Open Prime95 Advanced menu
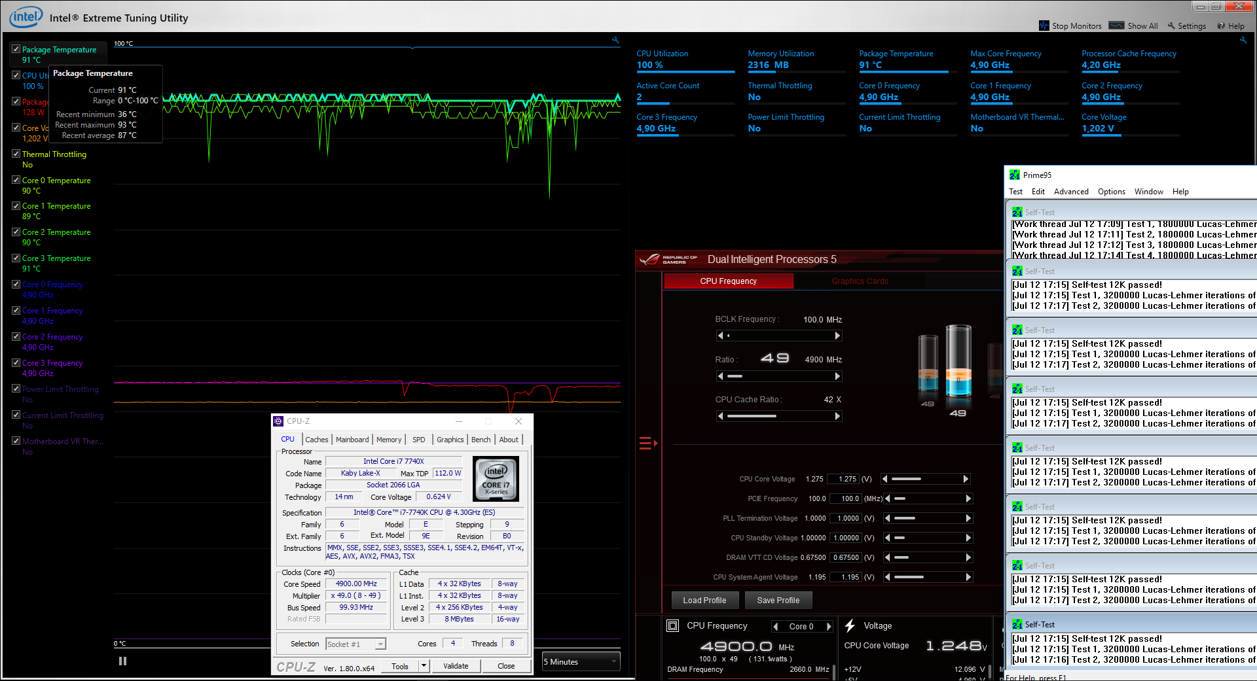The height and width of the screenshot is (681, 1257). point(1071,192)
